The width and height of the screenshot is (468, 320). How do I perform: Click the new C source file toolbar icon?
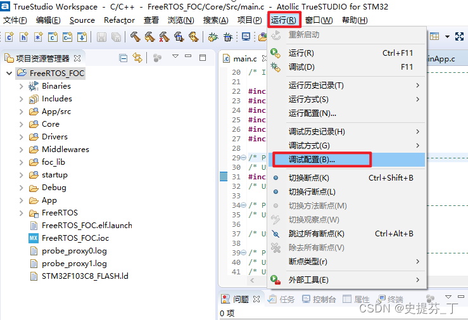[9, 37]
